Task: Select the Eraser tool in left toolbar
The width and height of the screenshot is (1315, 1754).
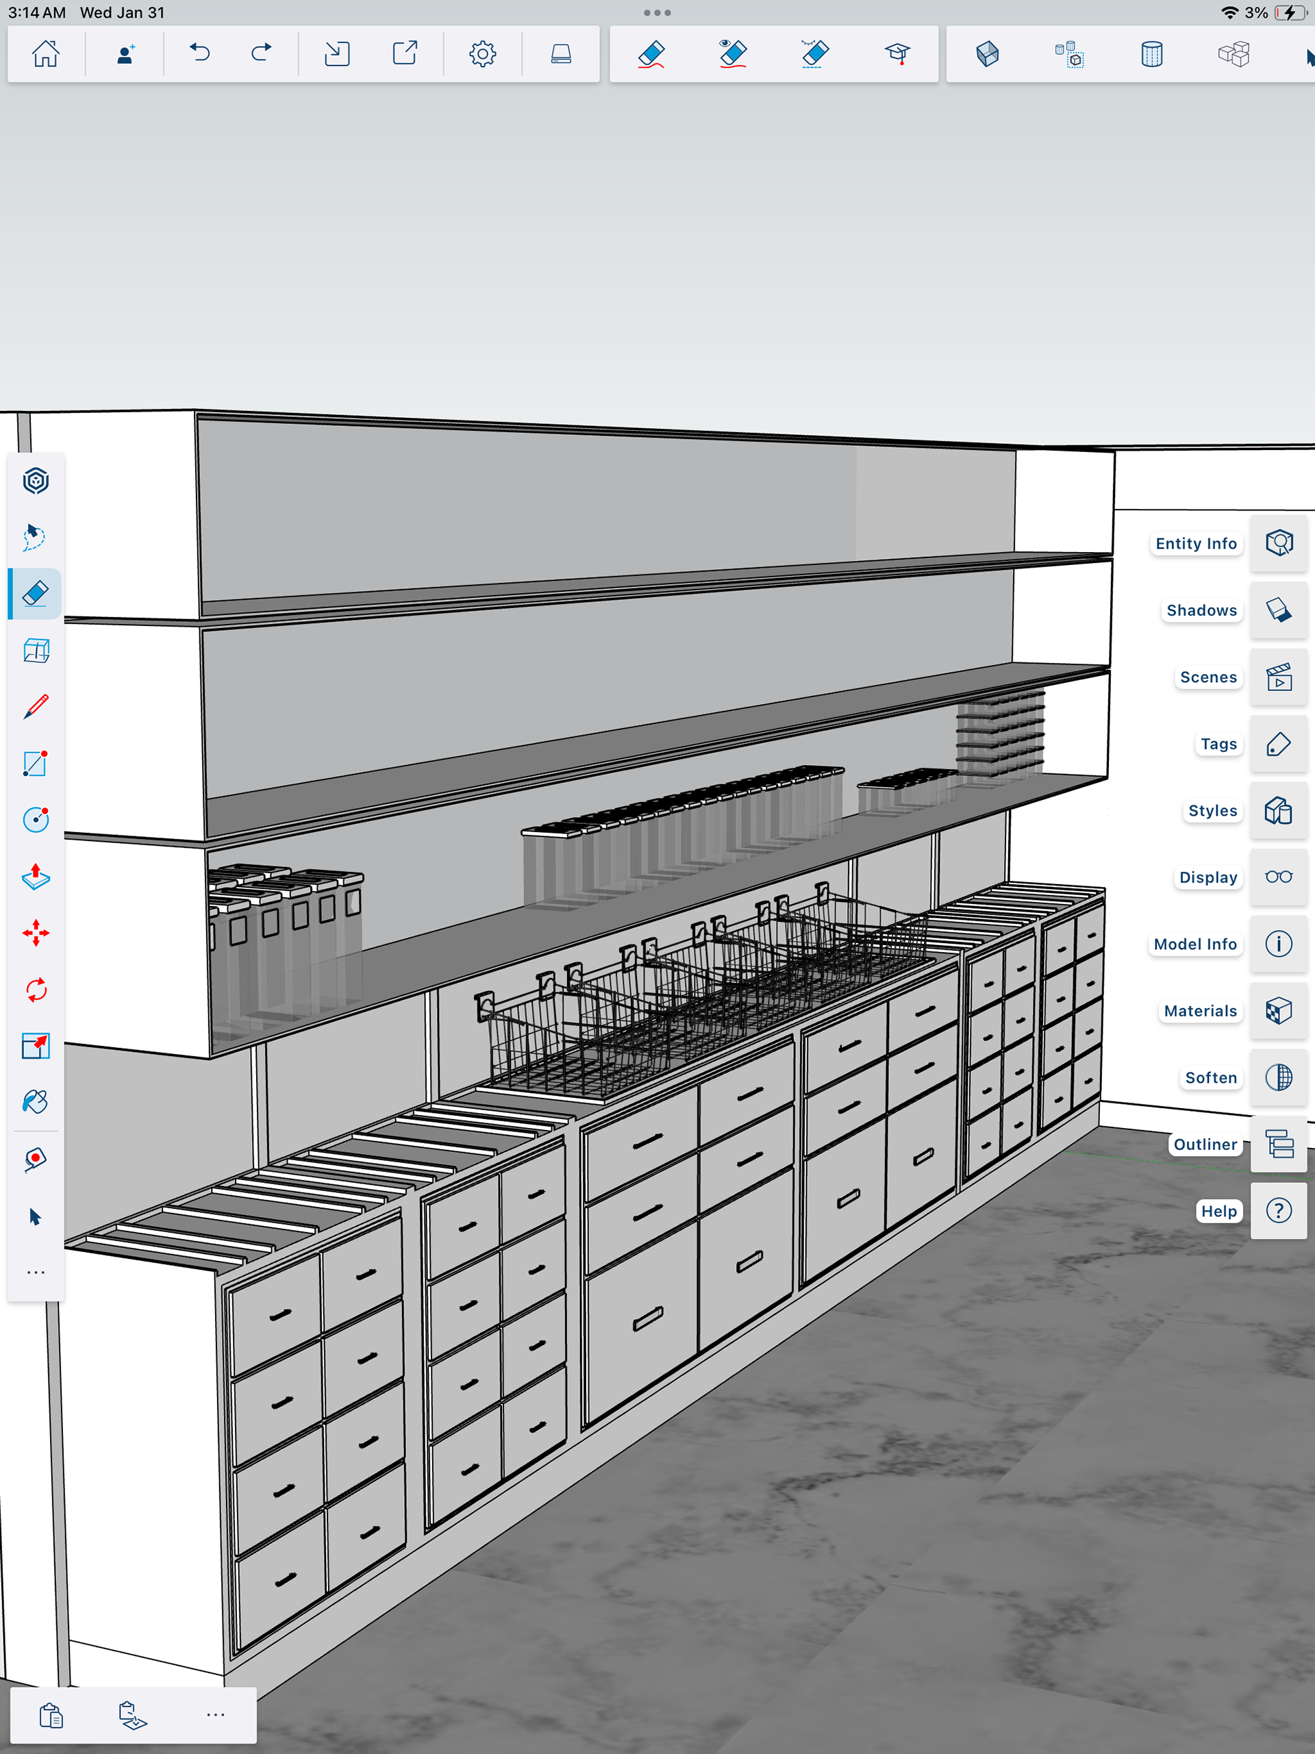Action: [36, 593]
